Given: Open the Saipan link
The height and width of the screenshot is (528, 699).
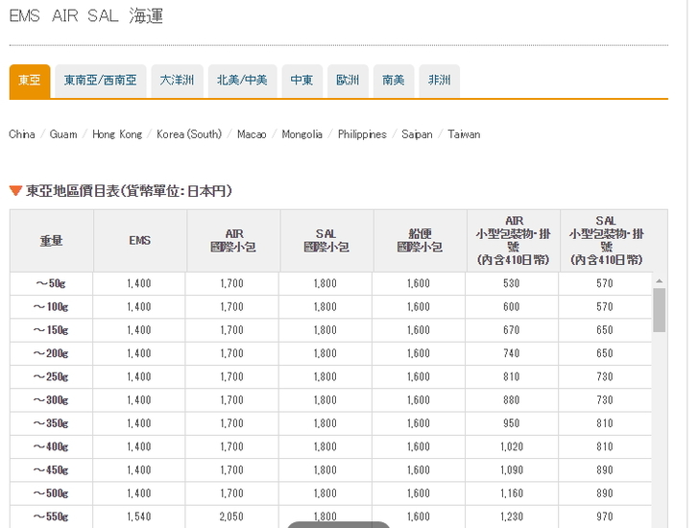Looking at the screenshot, I should pos(417,134).
